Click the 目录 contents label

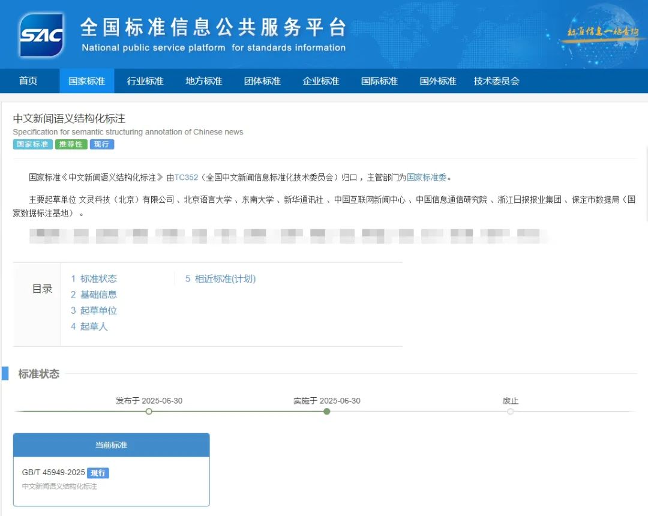[43, 289]
